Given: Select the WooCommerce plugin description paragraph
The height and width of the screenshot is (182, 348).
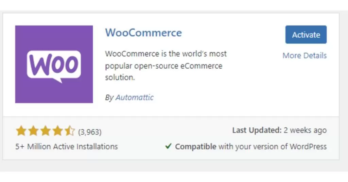Looking at the screenshot, I should click(166, 66).
